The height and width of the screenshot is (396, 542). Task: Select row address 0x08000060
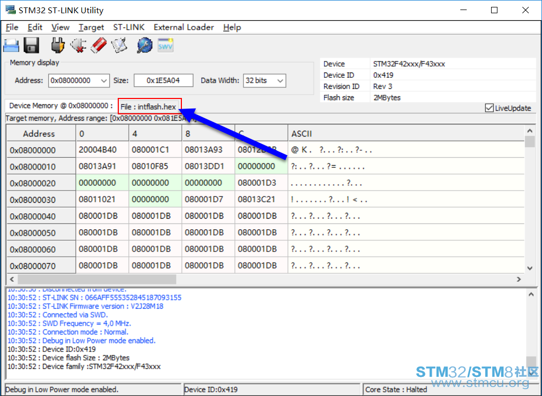(x=41, y=249)
